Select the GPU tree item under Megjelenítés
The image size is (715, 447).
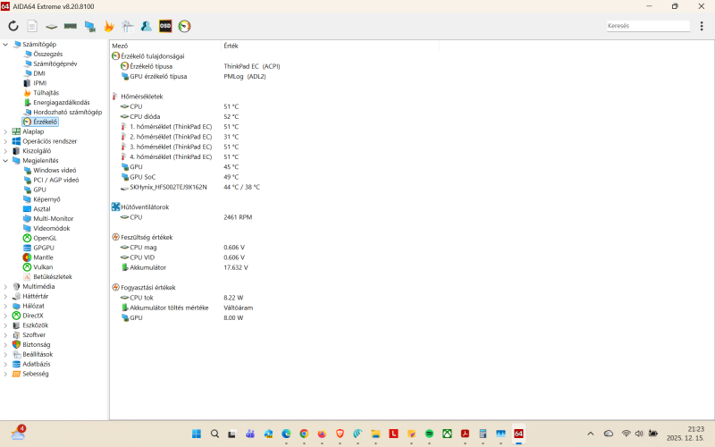[39, 190]
